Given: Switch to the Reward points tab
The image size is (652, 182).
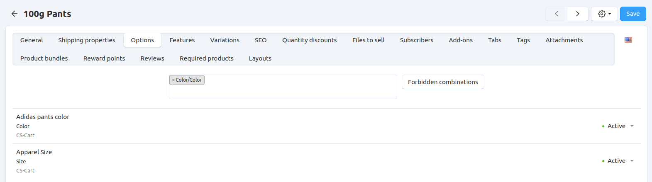Looking at the screenshot, I should tap(104, 58).
